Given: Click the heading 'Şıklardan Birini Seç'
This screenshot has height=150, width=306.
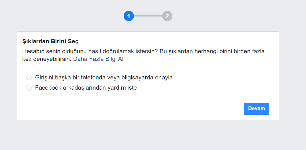Looking at the screenshot, I should point(50,41).
